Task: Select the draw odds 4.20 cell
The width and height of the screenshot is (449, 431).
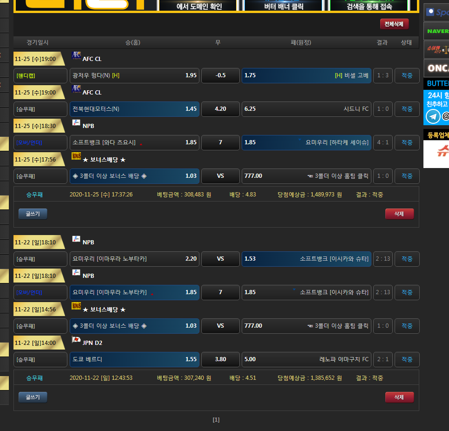Action: [x=220, y=109]
